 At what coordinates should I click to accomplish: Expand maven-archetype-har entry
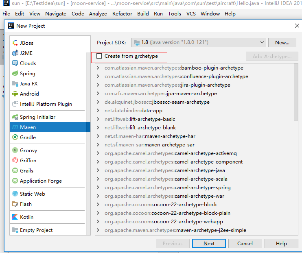[98, 136]
